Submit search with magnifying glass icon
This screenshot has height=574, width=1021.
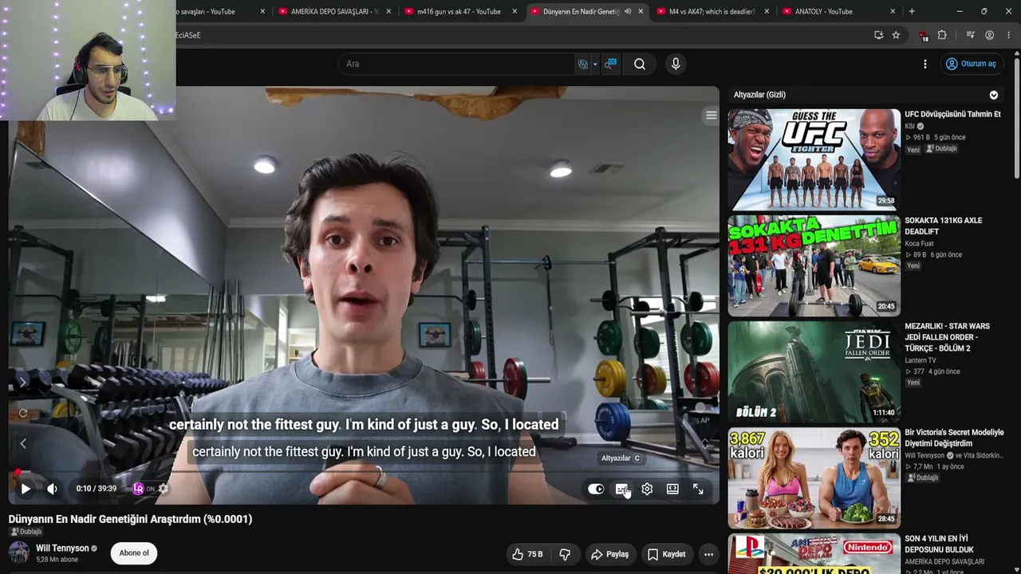(640, 64)
